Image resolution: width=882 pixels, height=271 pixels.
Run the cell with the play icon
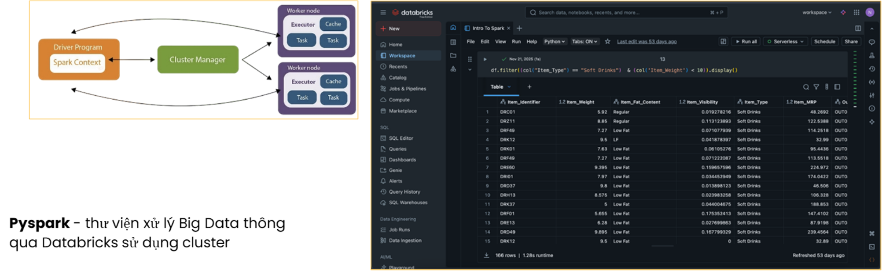(485, 59)
